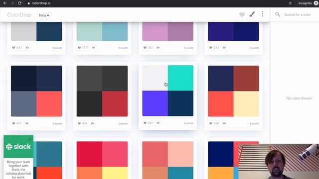Like the palette with 847 likes
Viewport: 319px width, 179px height.
(x=17, y=48)
